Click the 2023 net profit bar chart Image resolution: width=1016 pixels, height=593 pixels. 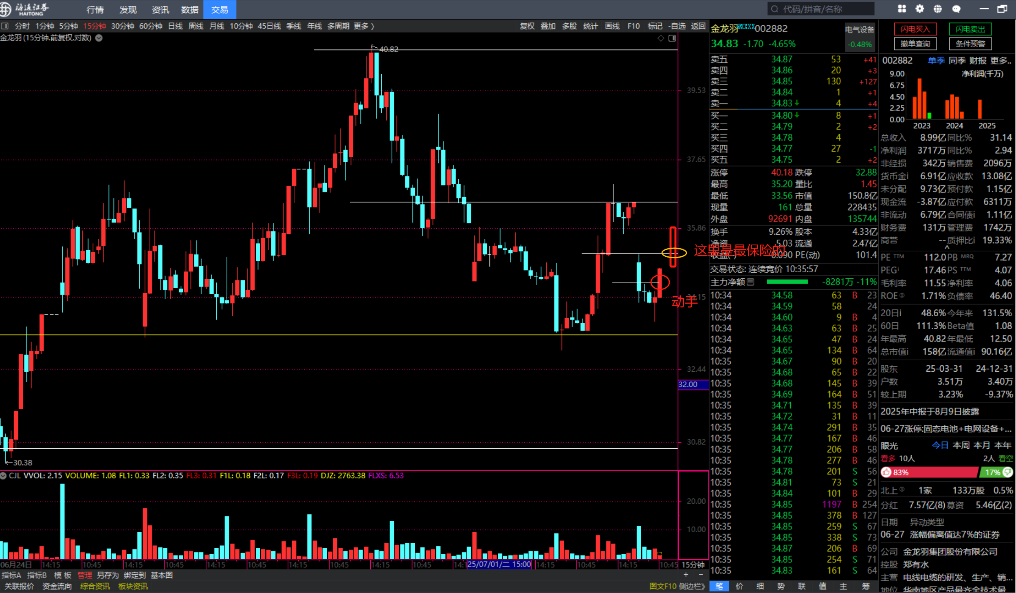point(921,99)
